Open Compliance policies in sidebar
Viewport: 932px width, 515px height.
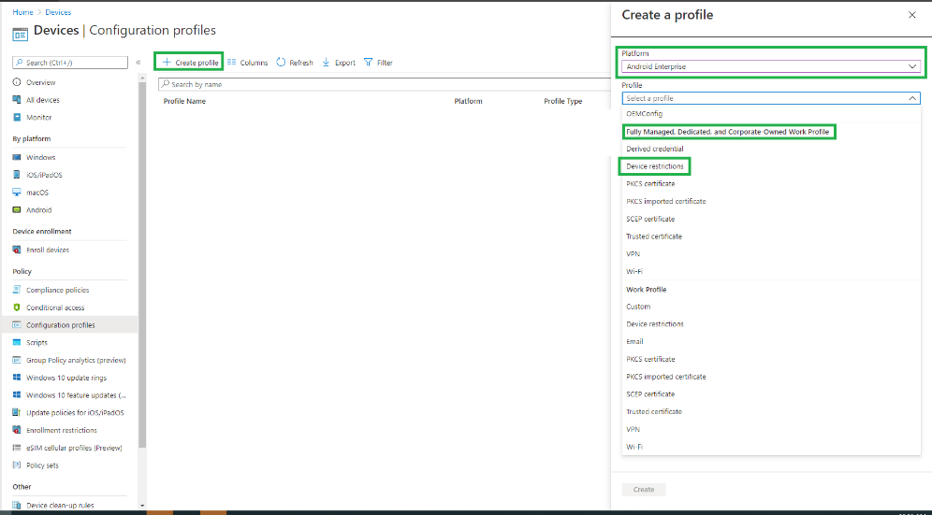[x=57, y=290]
